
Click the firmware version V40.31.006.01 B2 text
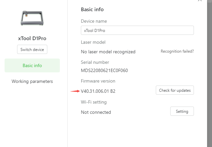pos(98,91)
